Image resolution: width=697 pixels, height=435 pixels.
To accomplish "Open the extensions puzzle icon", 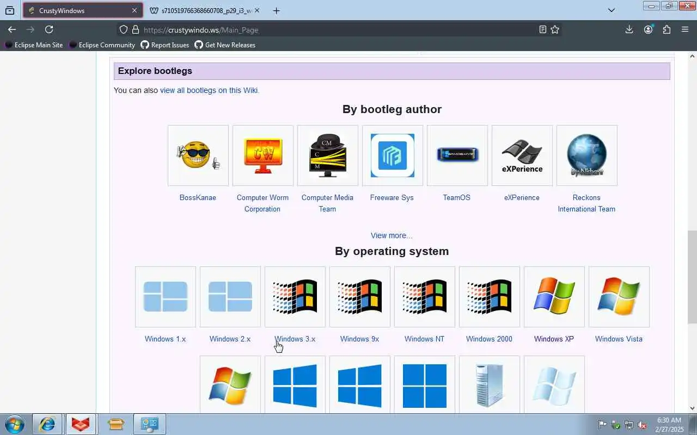I will click(667, 29).
